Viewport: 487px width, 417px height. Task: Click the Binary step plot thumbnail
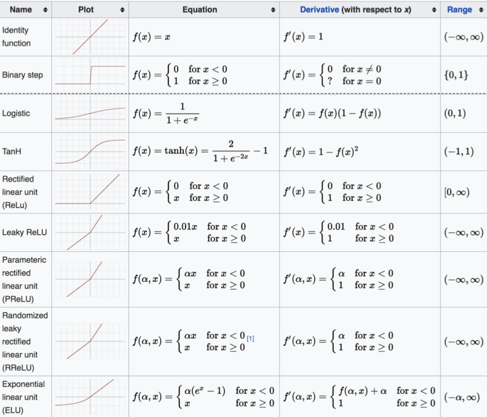pos(90,75)
